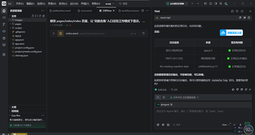Click the New Folder icon in explorer header
255x135 pixels.
(37, 16)
